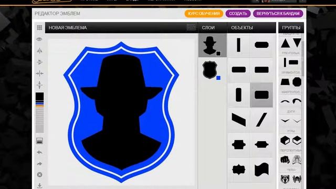This screenshot has height=189, width=336.
Task: Open the solid cube perspective group
Action: 285,140
